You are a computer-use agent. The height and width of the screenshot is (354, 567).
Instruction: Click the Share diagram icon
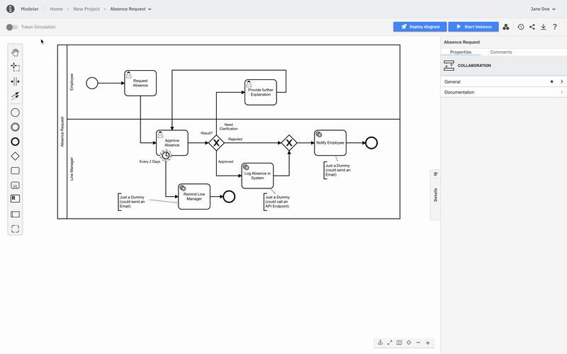click(x=532, y=27)
